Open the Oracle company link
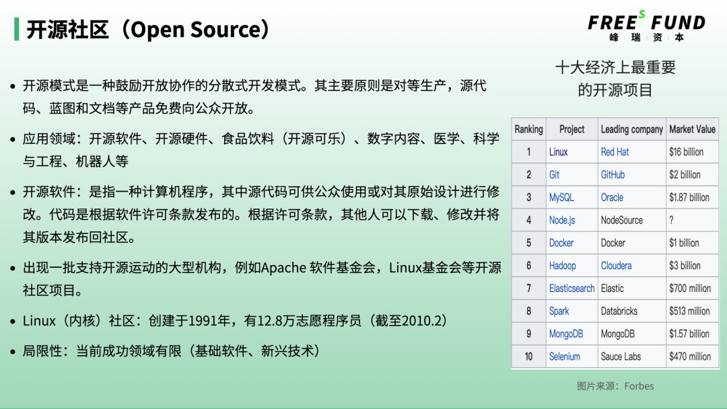This screenshot has height=409, width=727. (612, 198)
